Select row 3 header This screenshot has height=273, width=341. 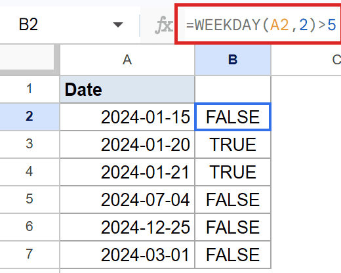click(x=30, y=144)
